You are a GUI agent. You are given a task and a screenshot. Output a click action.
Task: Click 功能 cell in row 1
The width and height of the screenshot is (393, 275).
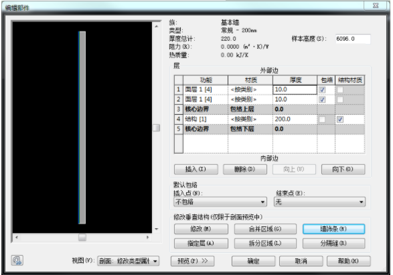click(206, 89)
